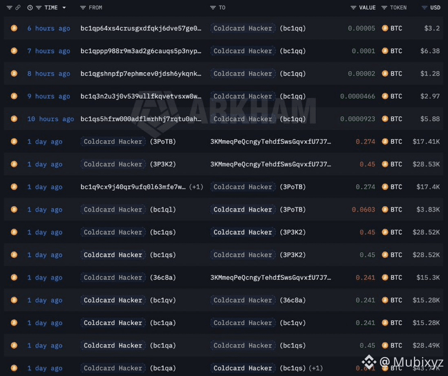The image size is (448, 376).
Task: Click BTC token icon in the $17.4K row
Action: (x=385, y=187)
